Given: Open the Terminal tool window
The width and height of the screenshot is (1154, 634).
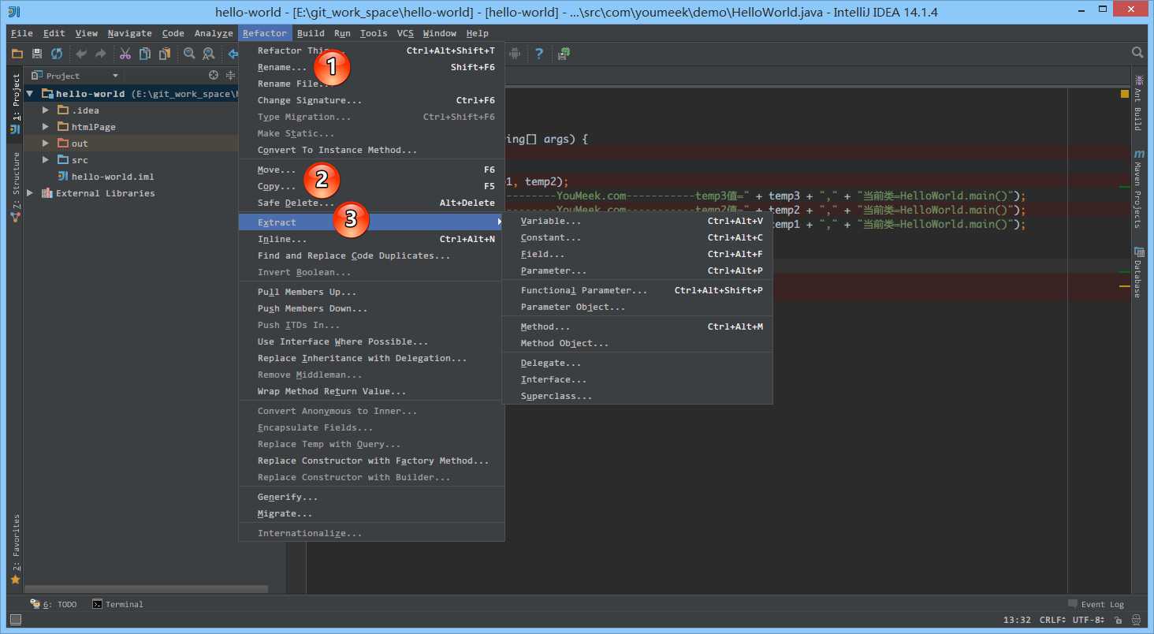Looking at the screenshot, I should click(117, 604).
